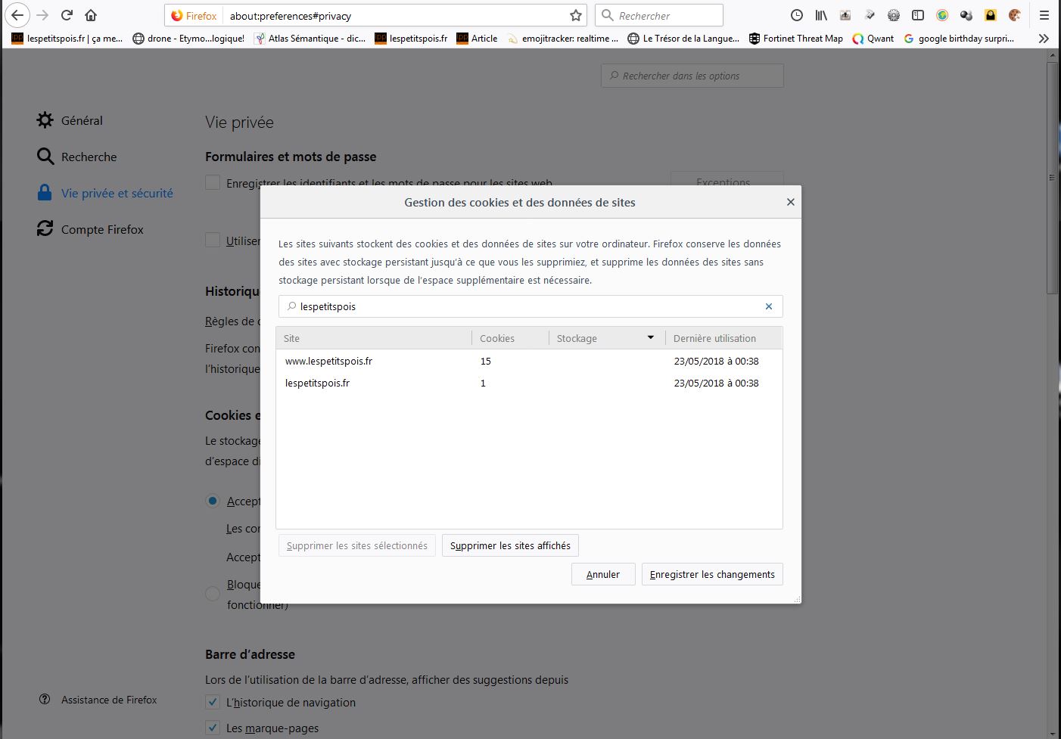Screen dimensions: 1061x739
Task: Open Vie privée et sécurité section
Action: pyautogui.click(x=117, y=193)
